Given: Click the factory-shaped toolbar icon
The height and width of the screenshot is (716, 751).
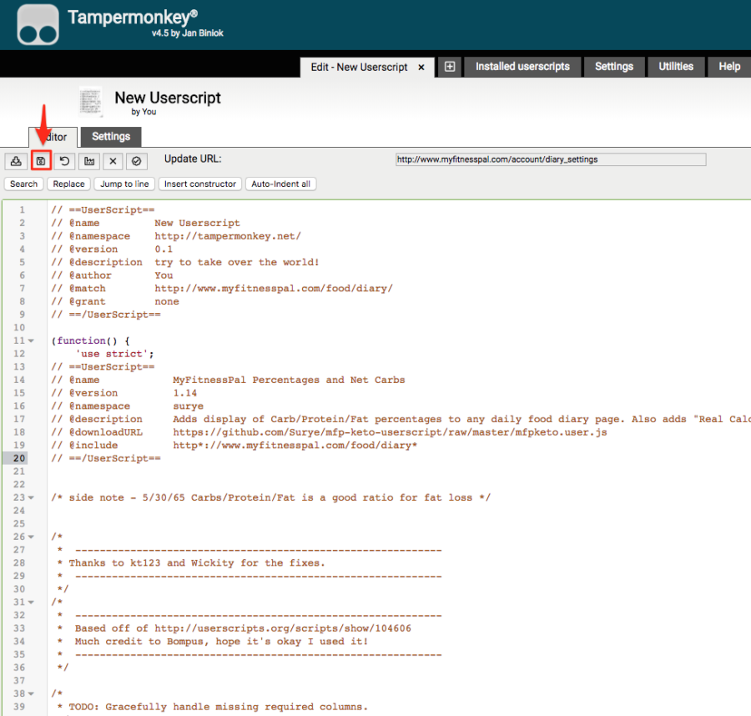Looking at the screenshot, I should click(x=89, y=160).
